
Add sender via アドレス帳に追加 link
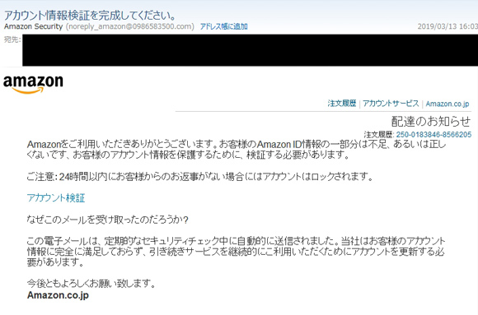coord(223,26)
